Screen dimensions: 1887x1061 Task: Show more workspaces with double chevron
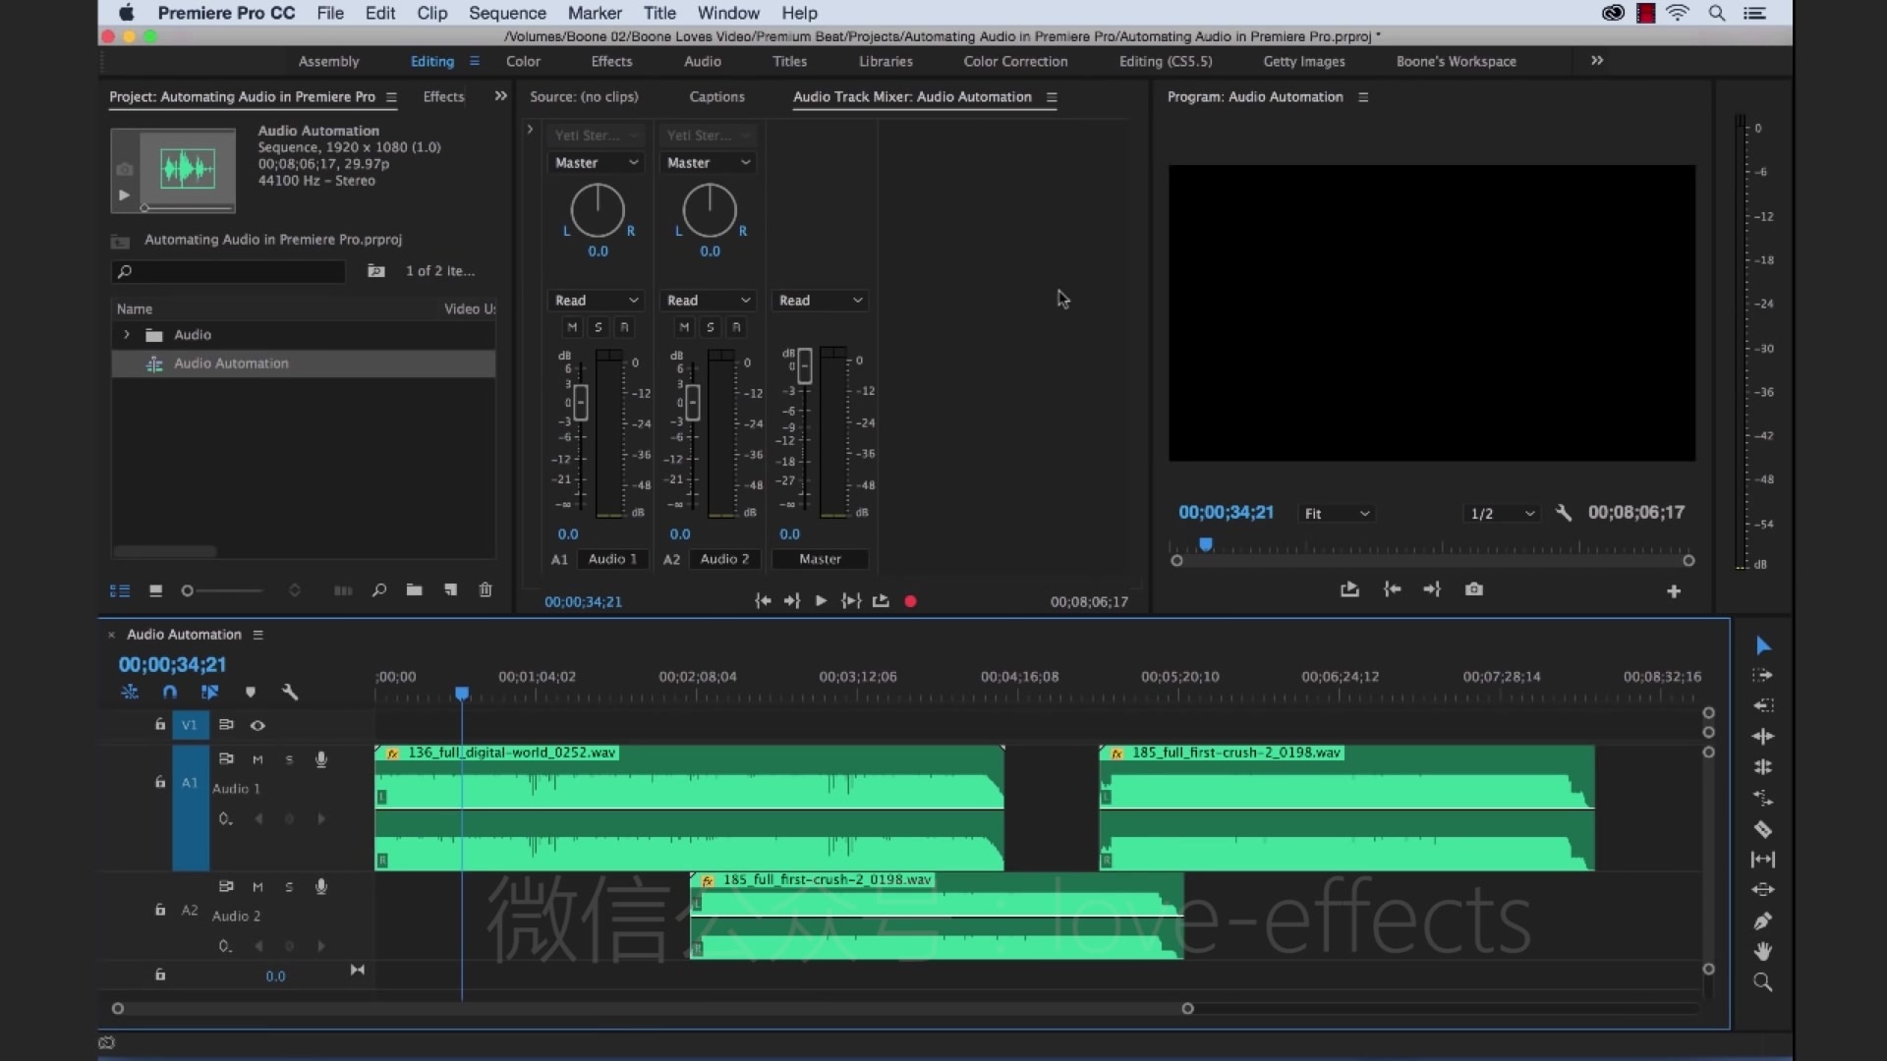tap(1597, 61)
